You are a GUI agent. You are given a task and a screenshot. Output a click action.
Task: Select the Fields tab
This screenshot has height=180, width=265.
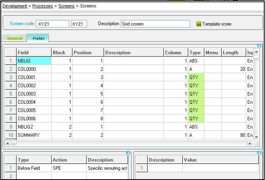tap(38, 38)
